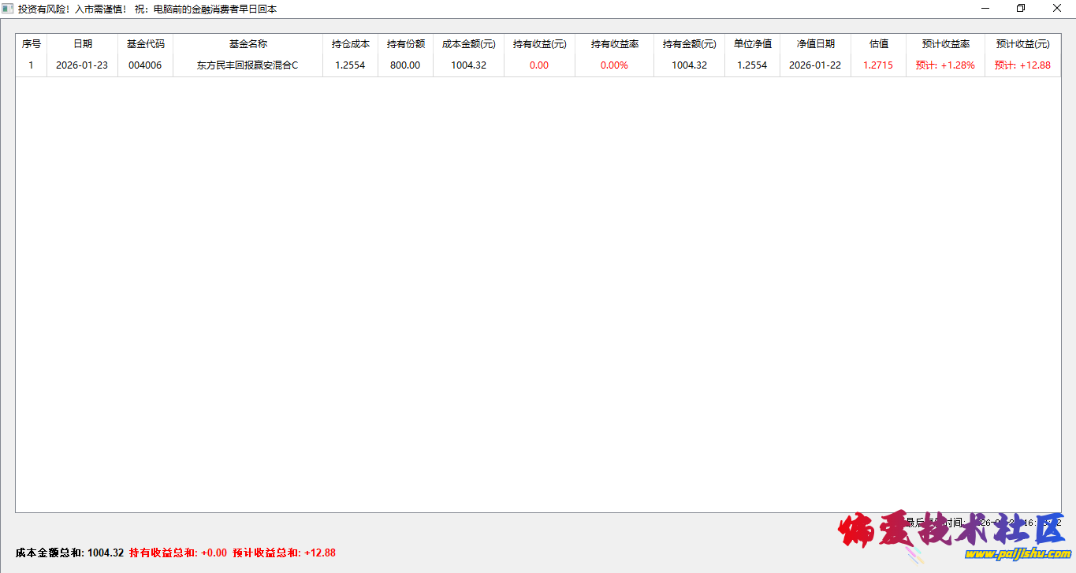Image resolution: width=1076 pixels, height=573 pixels.
Task: Minimize the fund tracker window
Action: tap(985, 9)
